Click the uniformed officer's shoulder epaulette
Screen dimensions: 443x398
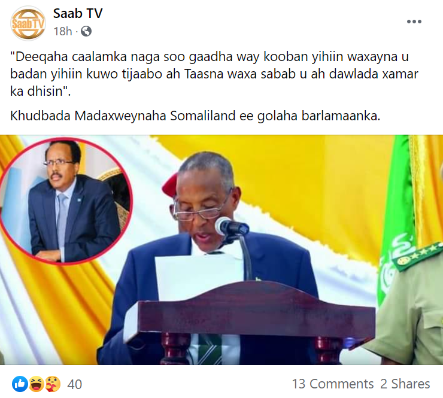[418, 256]
